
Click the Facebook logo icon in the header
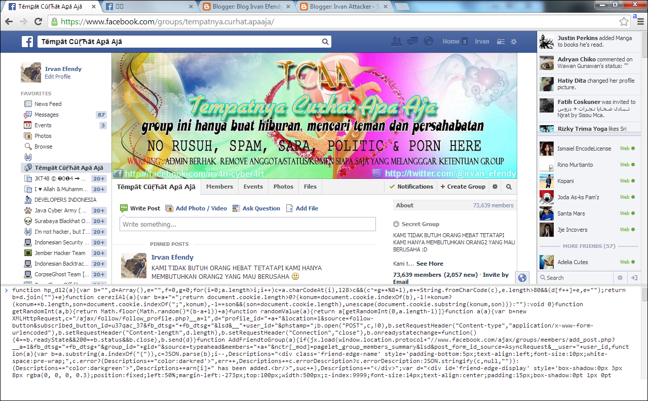click(x=27, y=42)
